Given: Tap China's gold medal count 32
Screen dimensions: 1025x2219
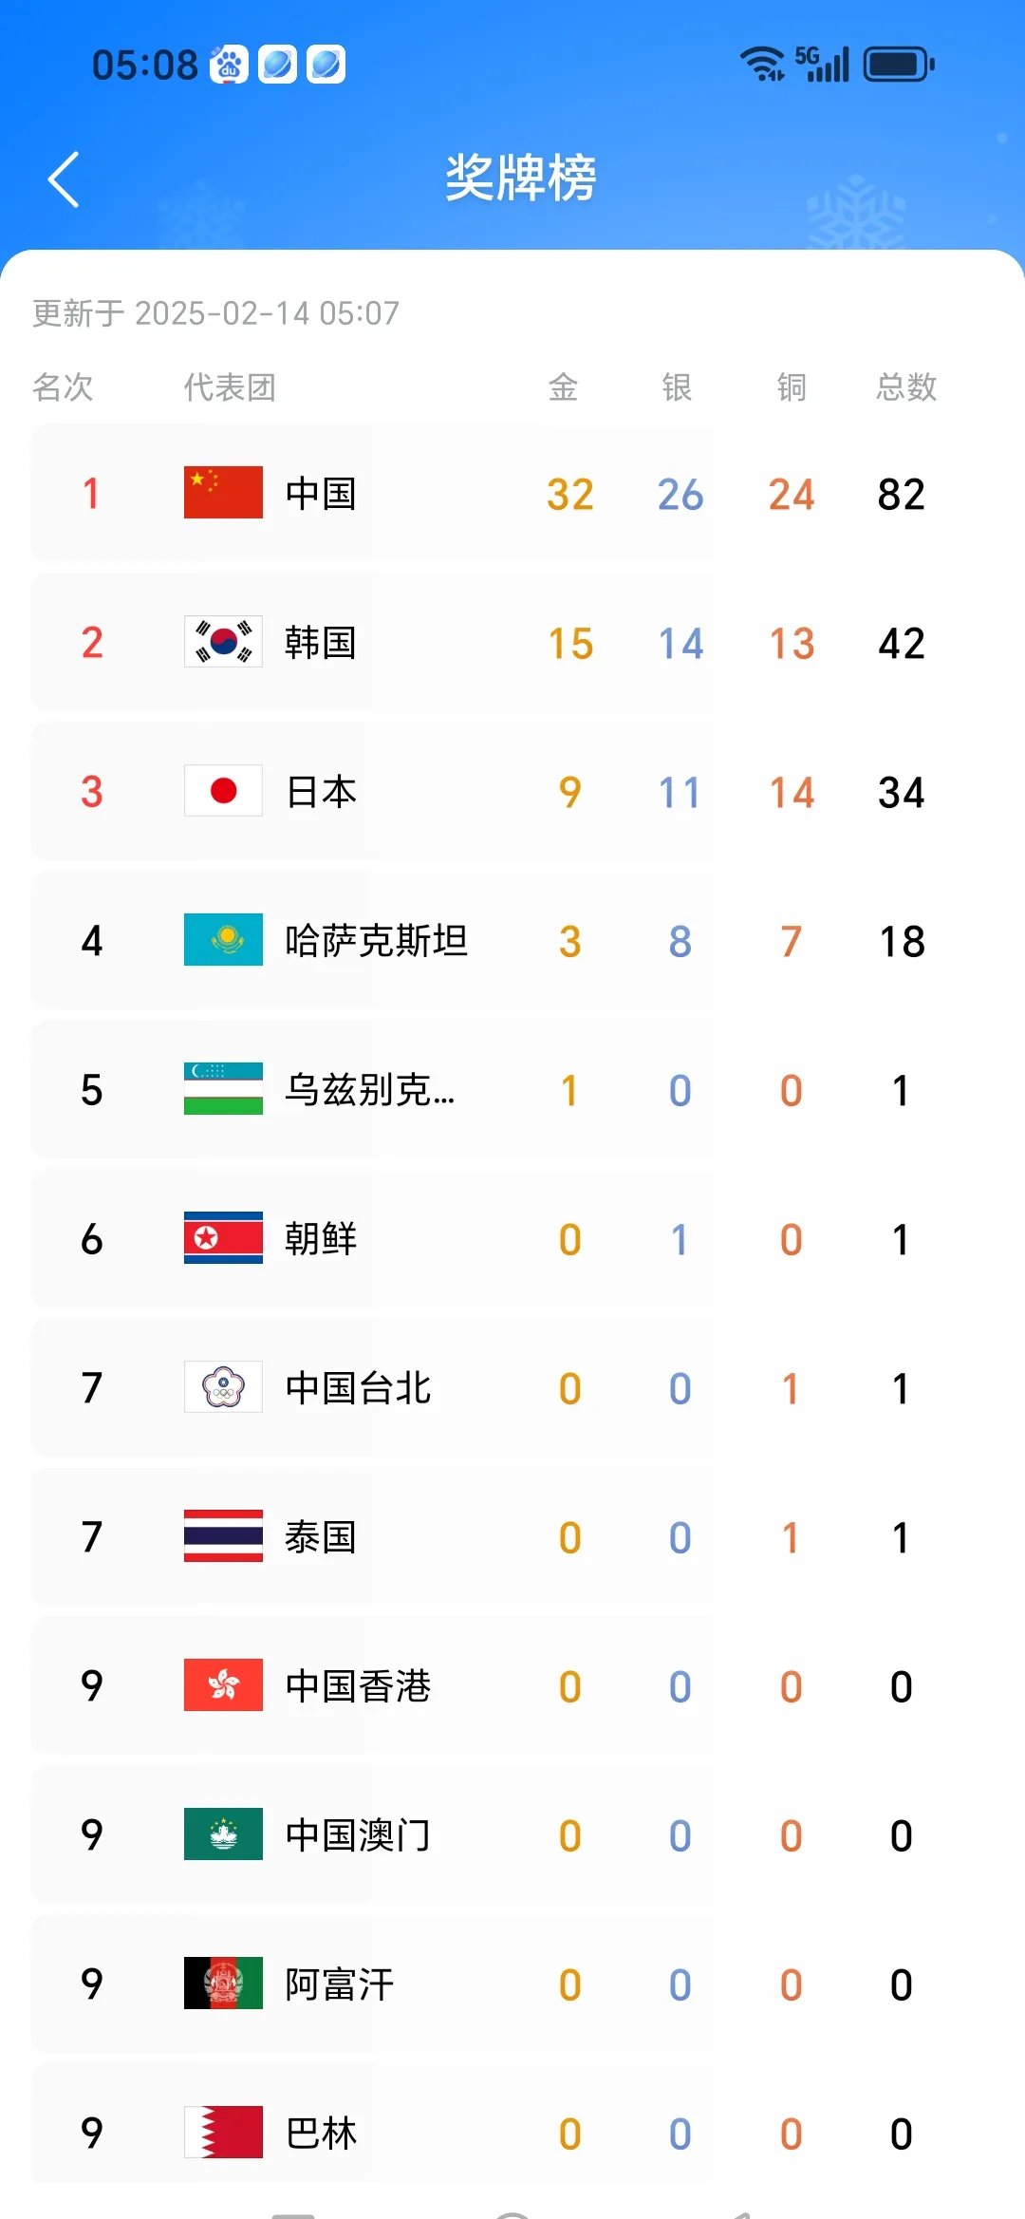Looking at the screenshot, I should pyautogui.click(x=569, y=495).
